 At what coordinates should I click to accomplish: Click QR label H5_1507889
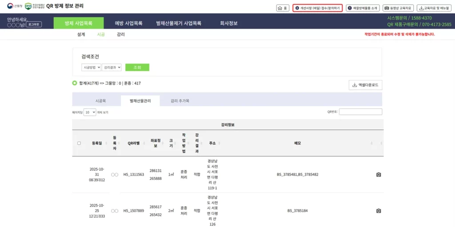(x=134, y=211)
